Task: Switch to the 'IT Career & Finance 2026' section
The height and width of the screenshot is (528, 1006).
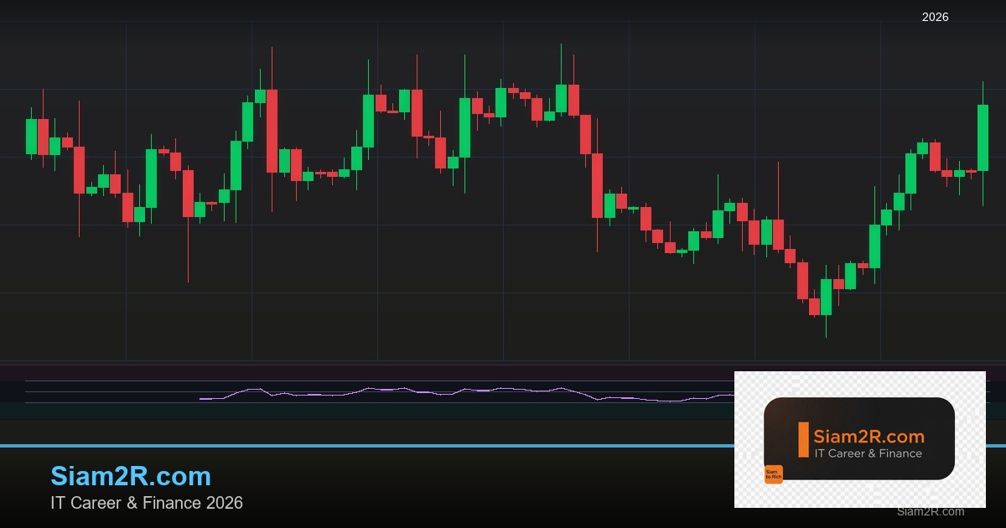Action: [x=146, y=503]
